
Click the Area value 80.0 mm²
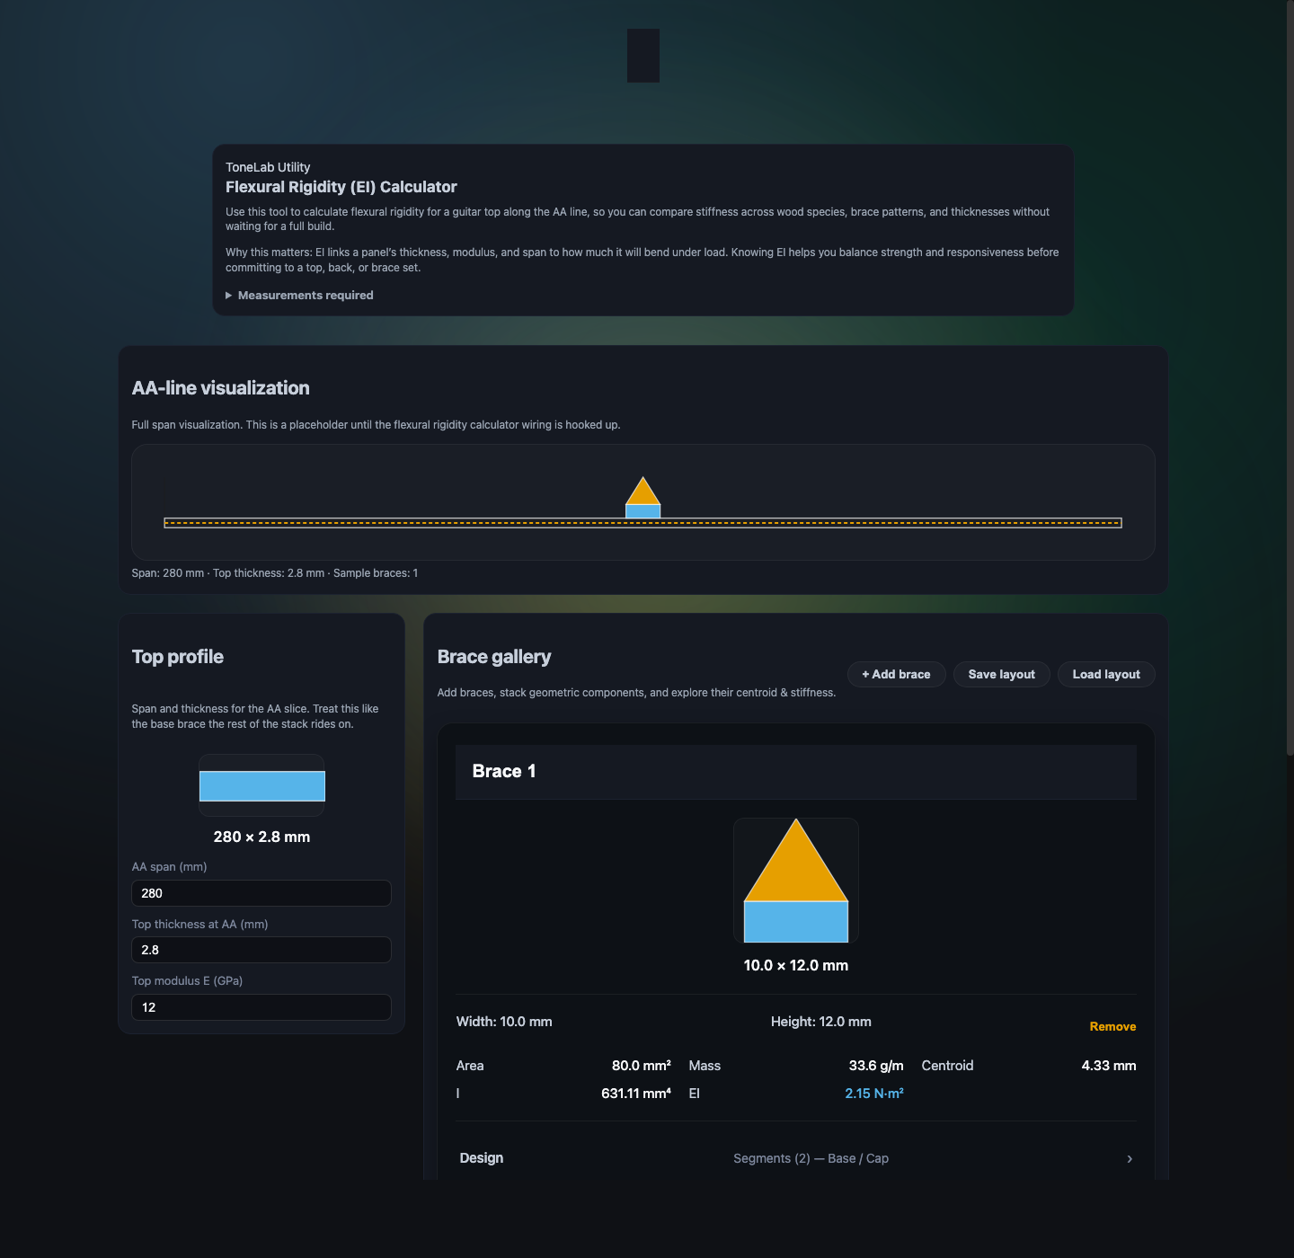641,1066
